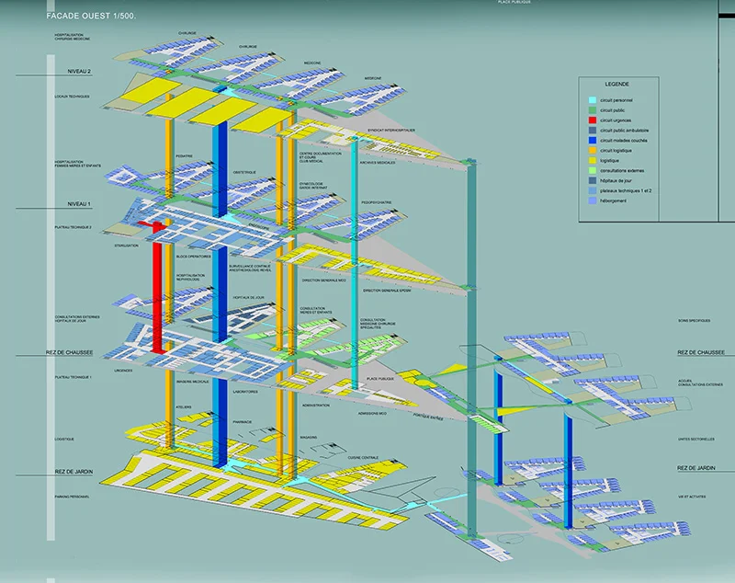Click the 'CENTRE DOCUMENTATION' label
Screen dimensions: 735x583
321,154
